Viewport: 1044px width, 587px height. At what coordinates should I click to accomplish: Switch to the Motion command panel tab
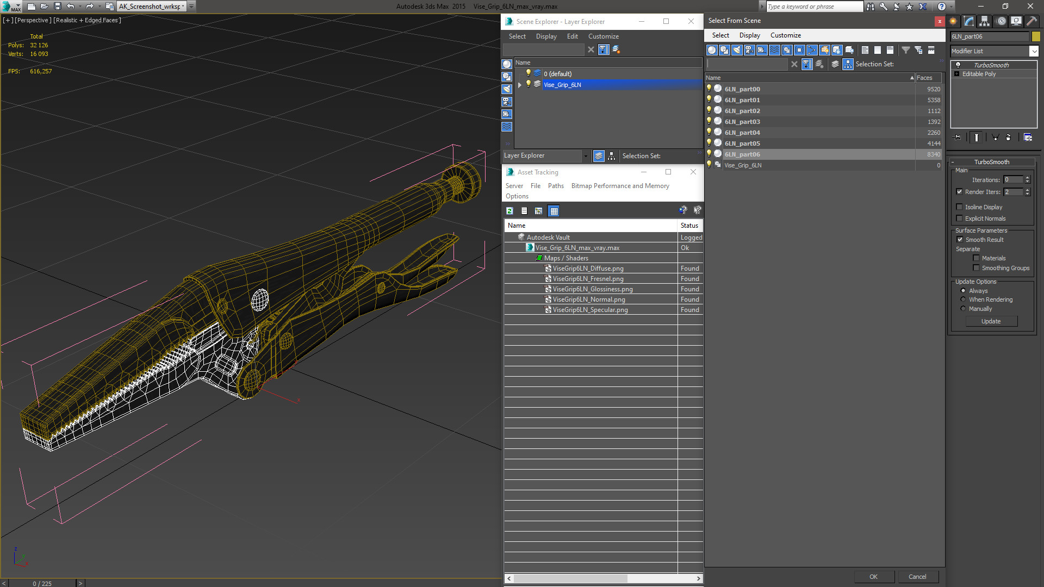(x=1001, y=21)
